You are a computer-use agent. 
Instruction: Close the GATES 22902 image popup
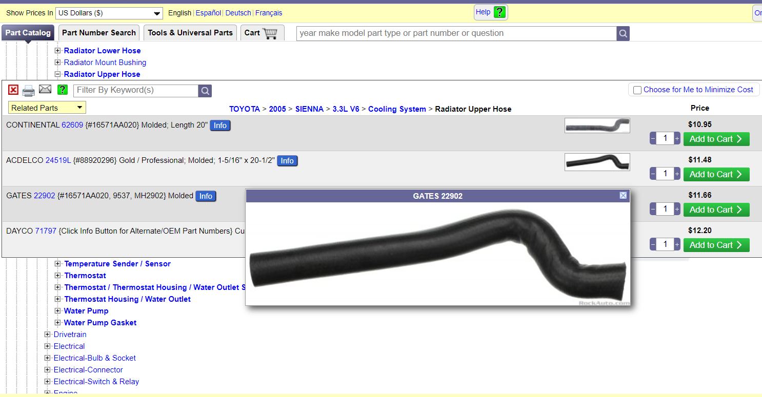click(623, 195)
